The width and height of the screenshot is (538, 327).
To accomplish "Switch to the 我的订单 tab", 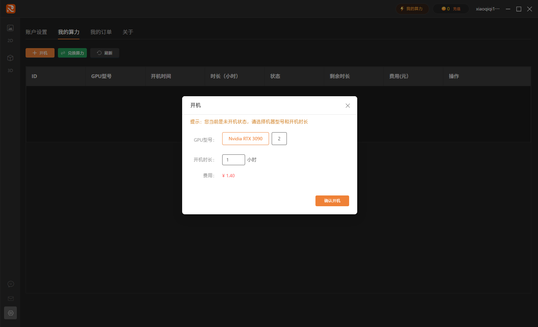I will pyautogui.click(x=101, y=32).
